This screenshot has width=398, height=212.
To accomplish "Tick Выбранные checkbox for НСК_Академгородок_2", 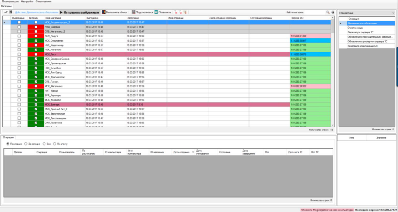I will coord(19,22).
